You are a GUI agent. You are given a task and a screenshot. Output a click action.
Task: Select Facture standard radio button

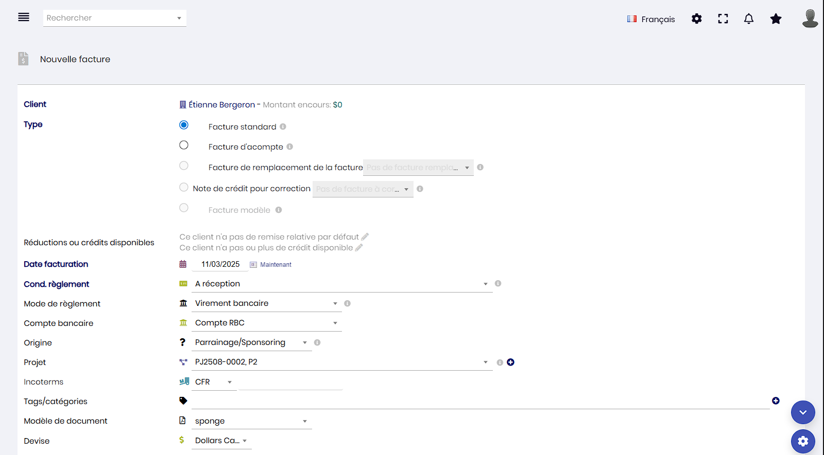184,125
